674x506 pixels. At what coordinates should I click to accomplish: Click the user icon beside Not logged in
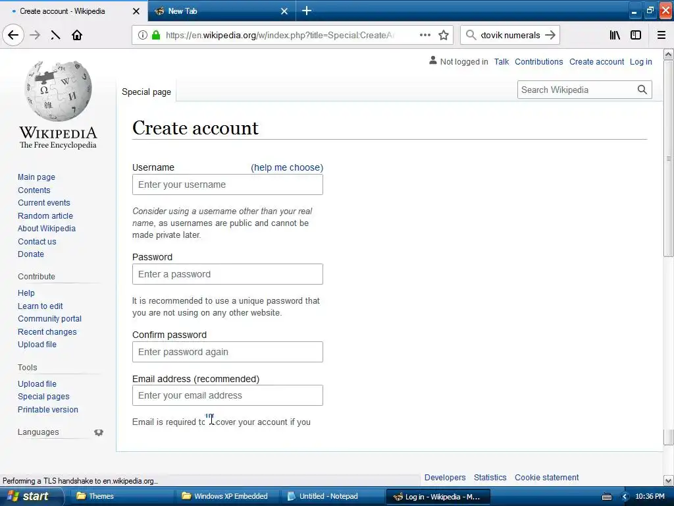(x=433, y=61)
